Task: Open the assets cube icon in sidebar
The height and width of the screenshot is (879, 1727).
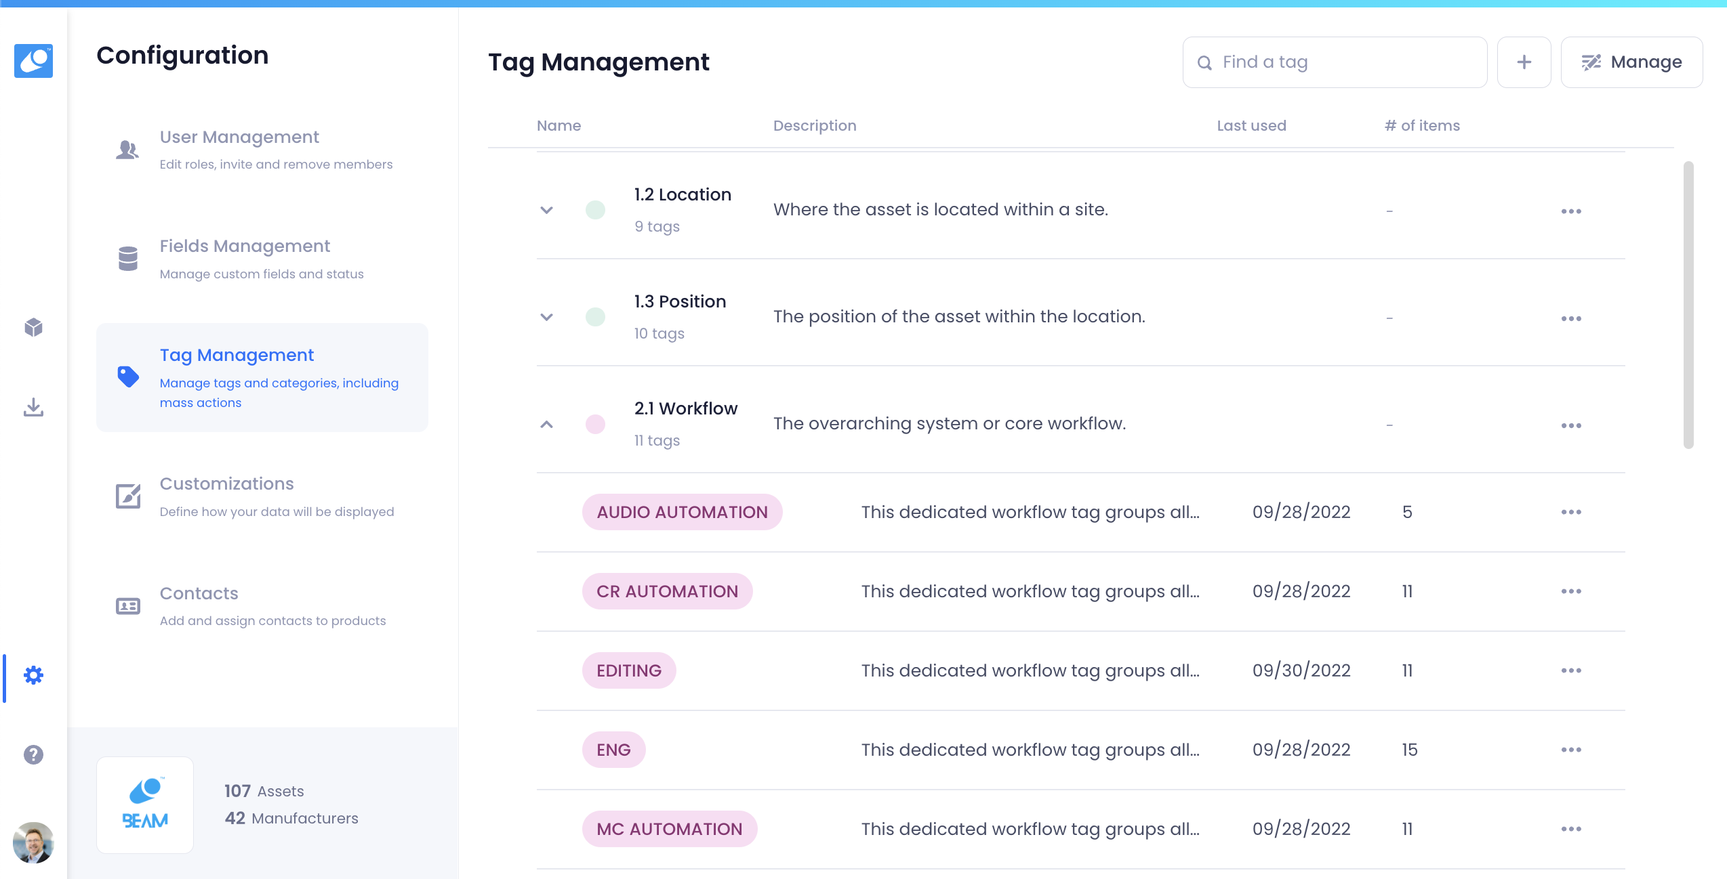Action: click(33, 328)
